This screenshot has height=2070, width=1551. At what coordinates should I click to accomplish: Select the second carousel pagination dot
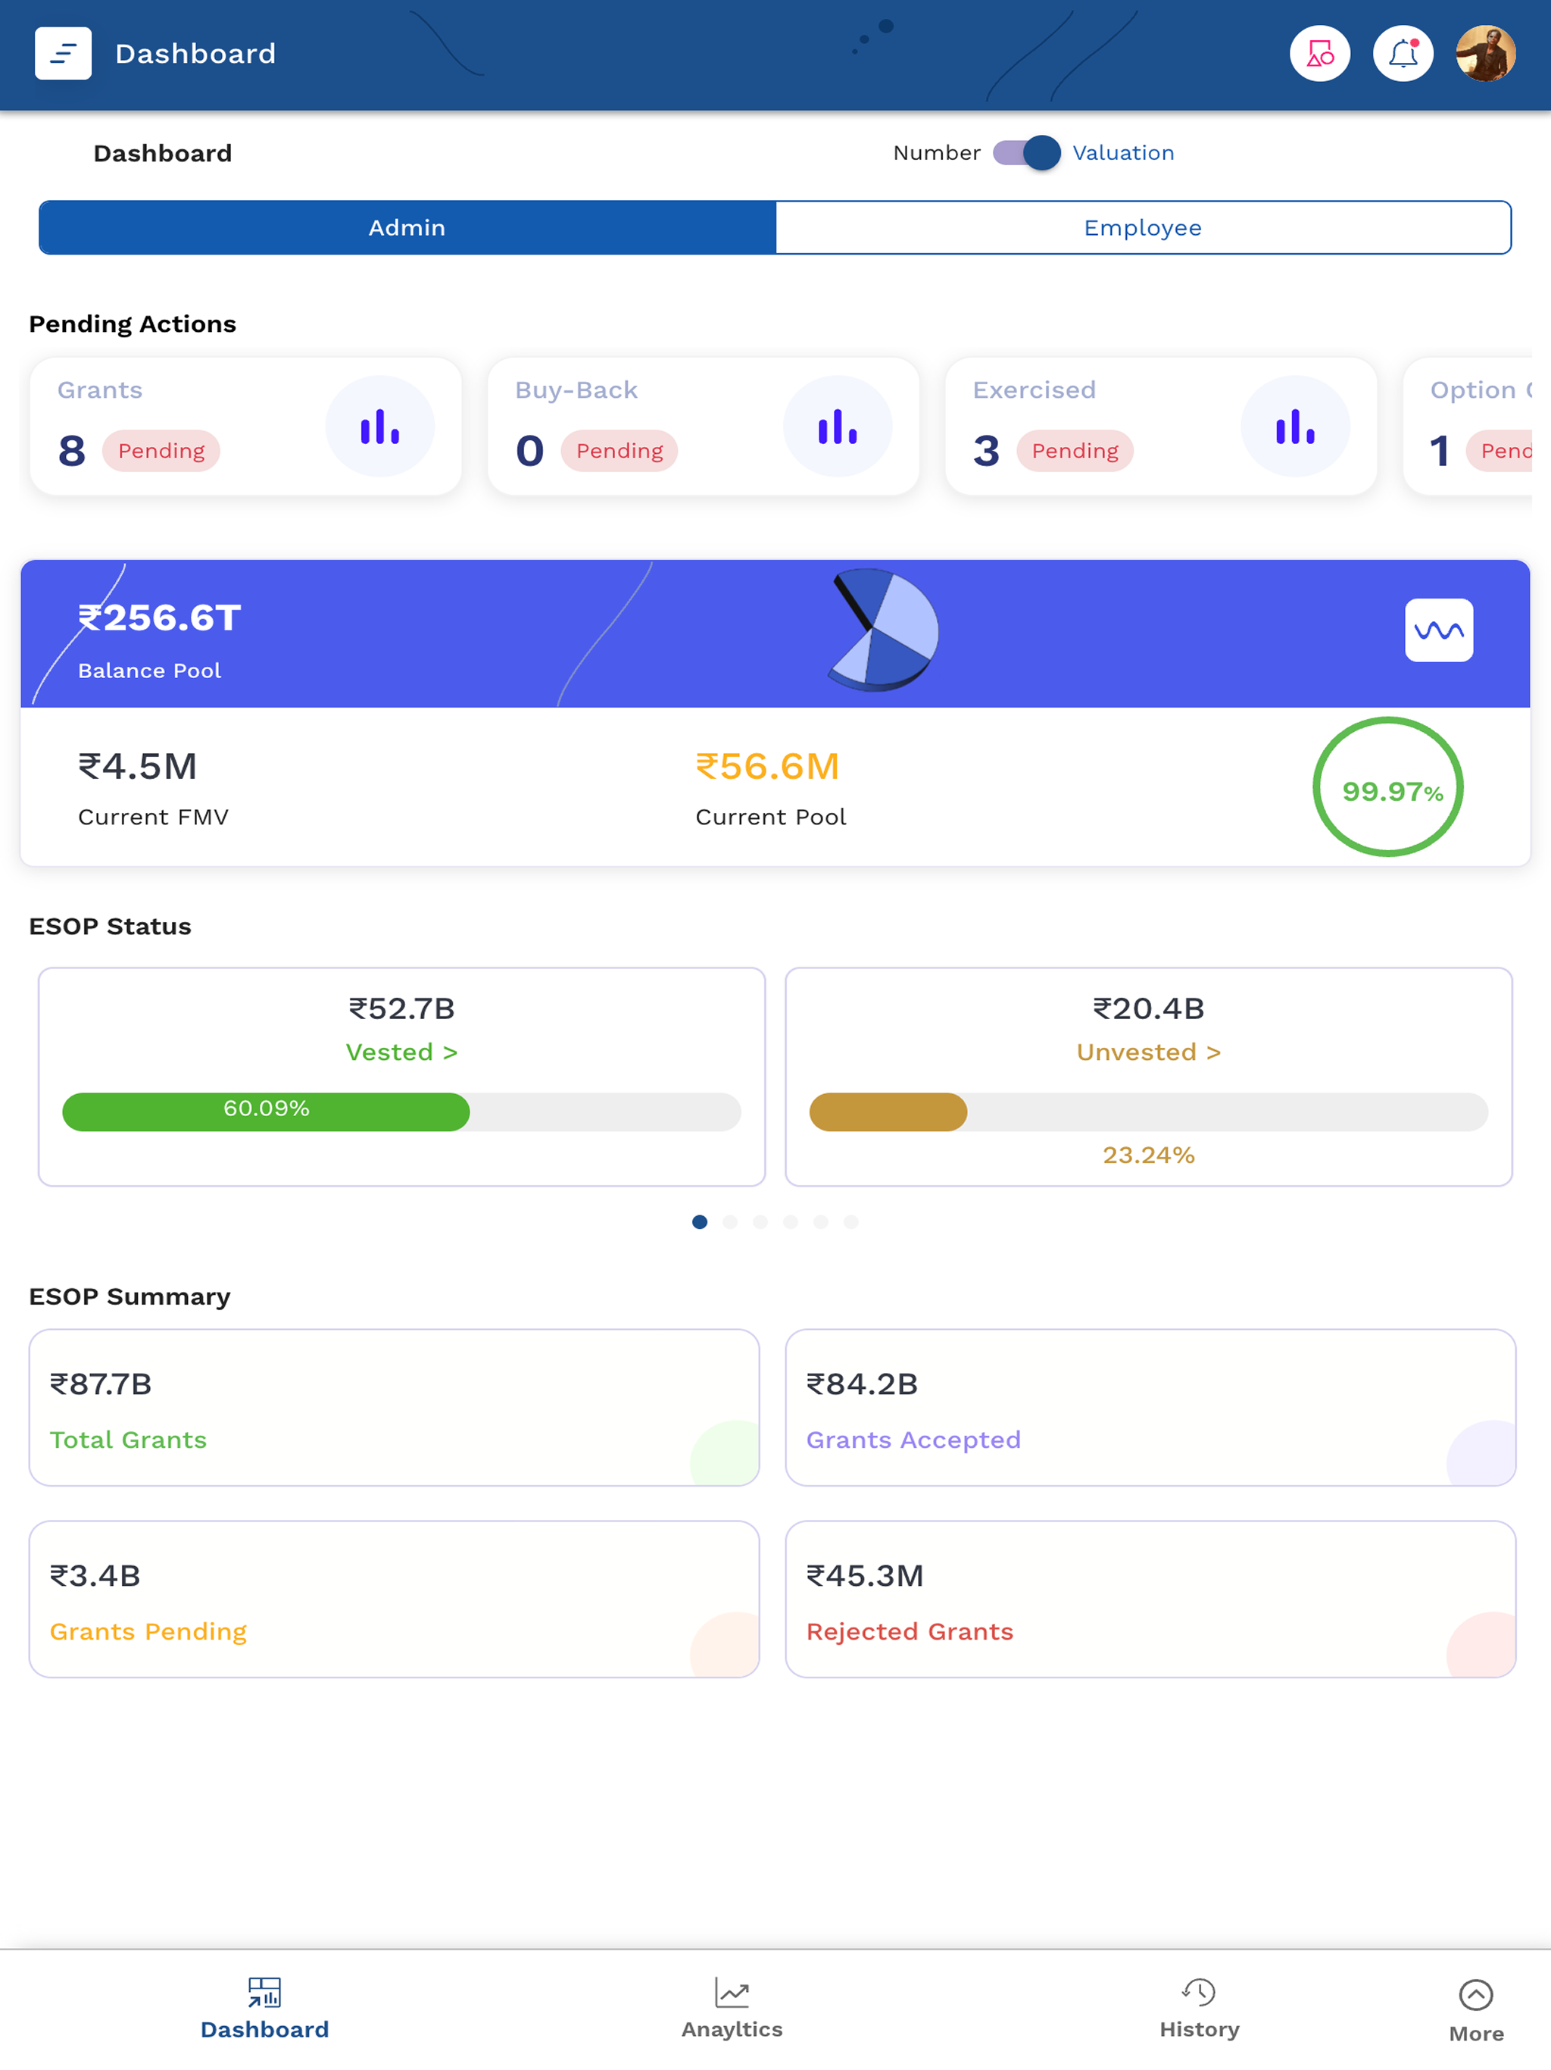coord(729,1221)
